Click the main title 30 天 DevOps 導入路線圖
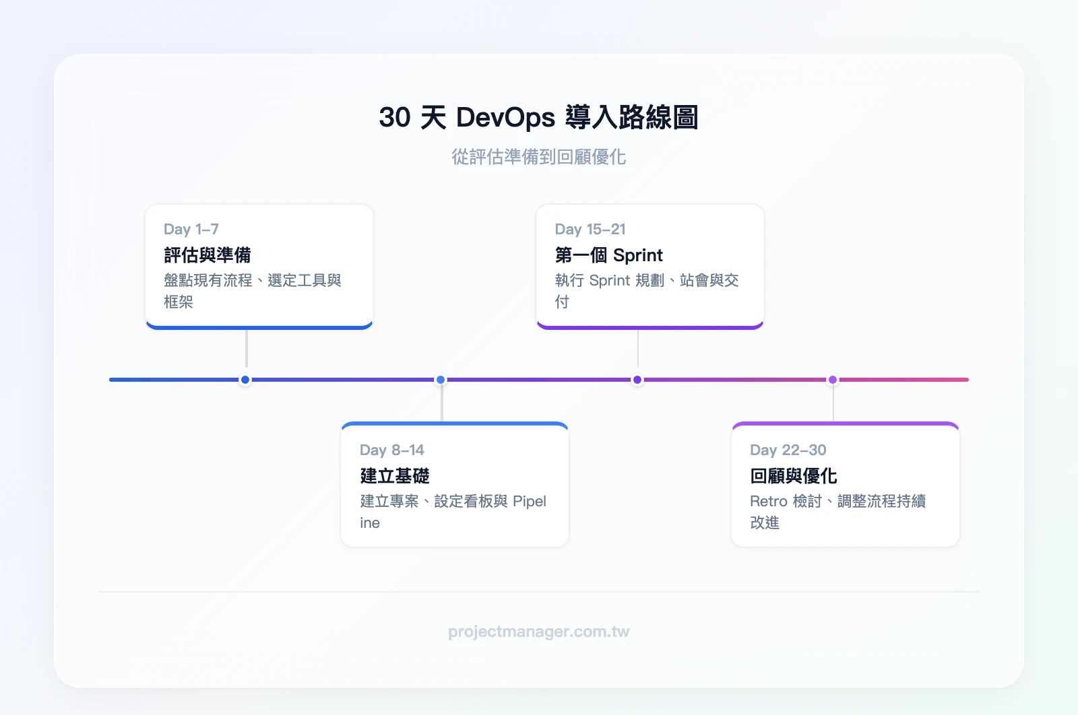 (x=538, y=116)
